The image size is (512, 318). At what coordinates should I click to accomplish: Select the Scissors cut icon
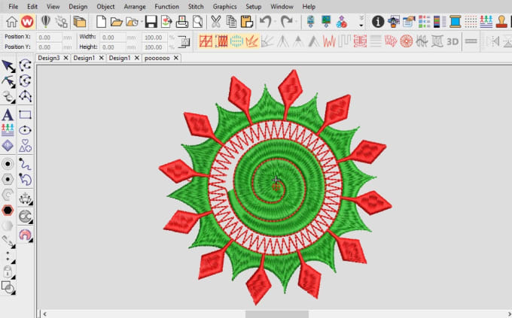(216, 22)
